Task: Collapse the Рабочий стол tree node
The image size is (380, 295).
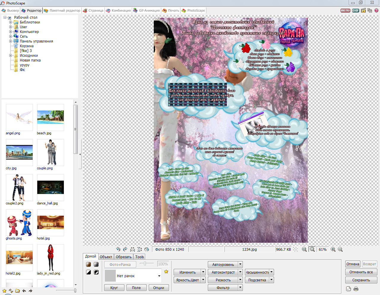Action: [5, 18]
